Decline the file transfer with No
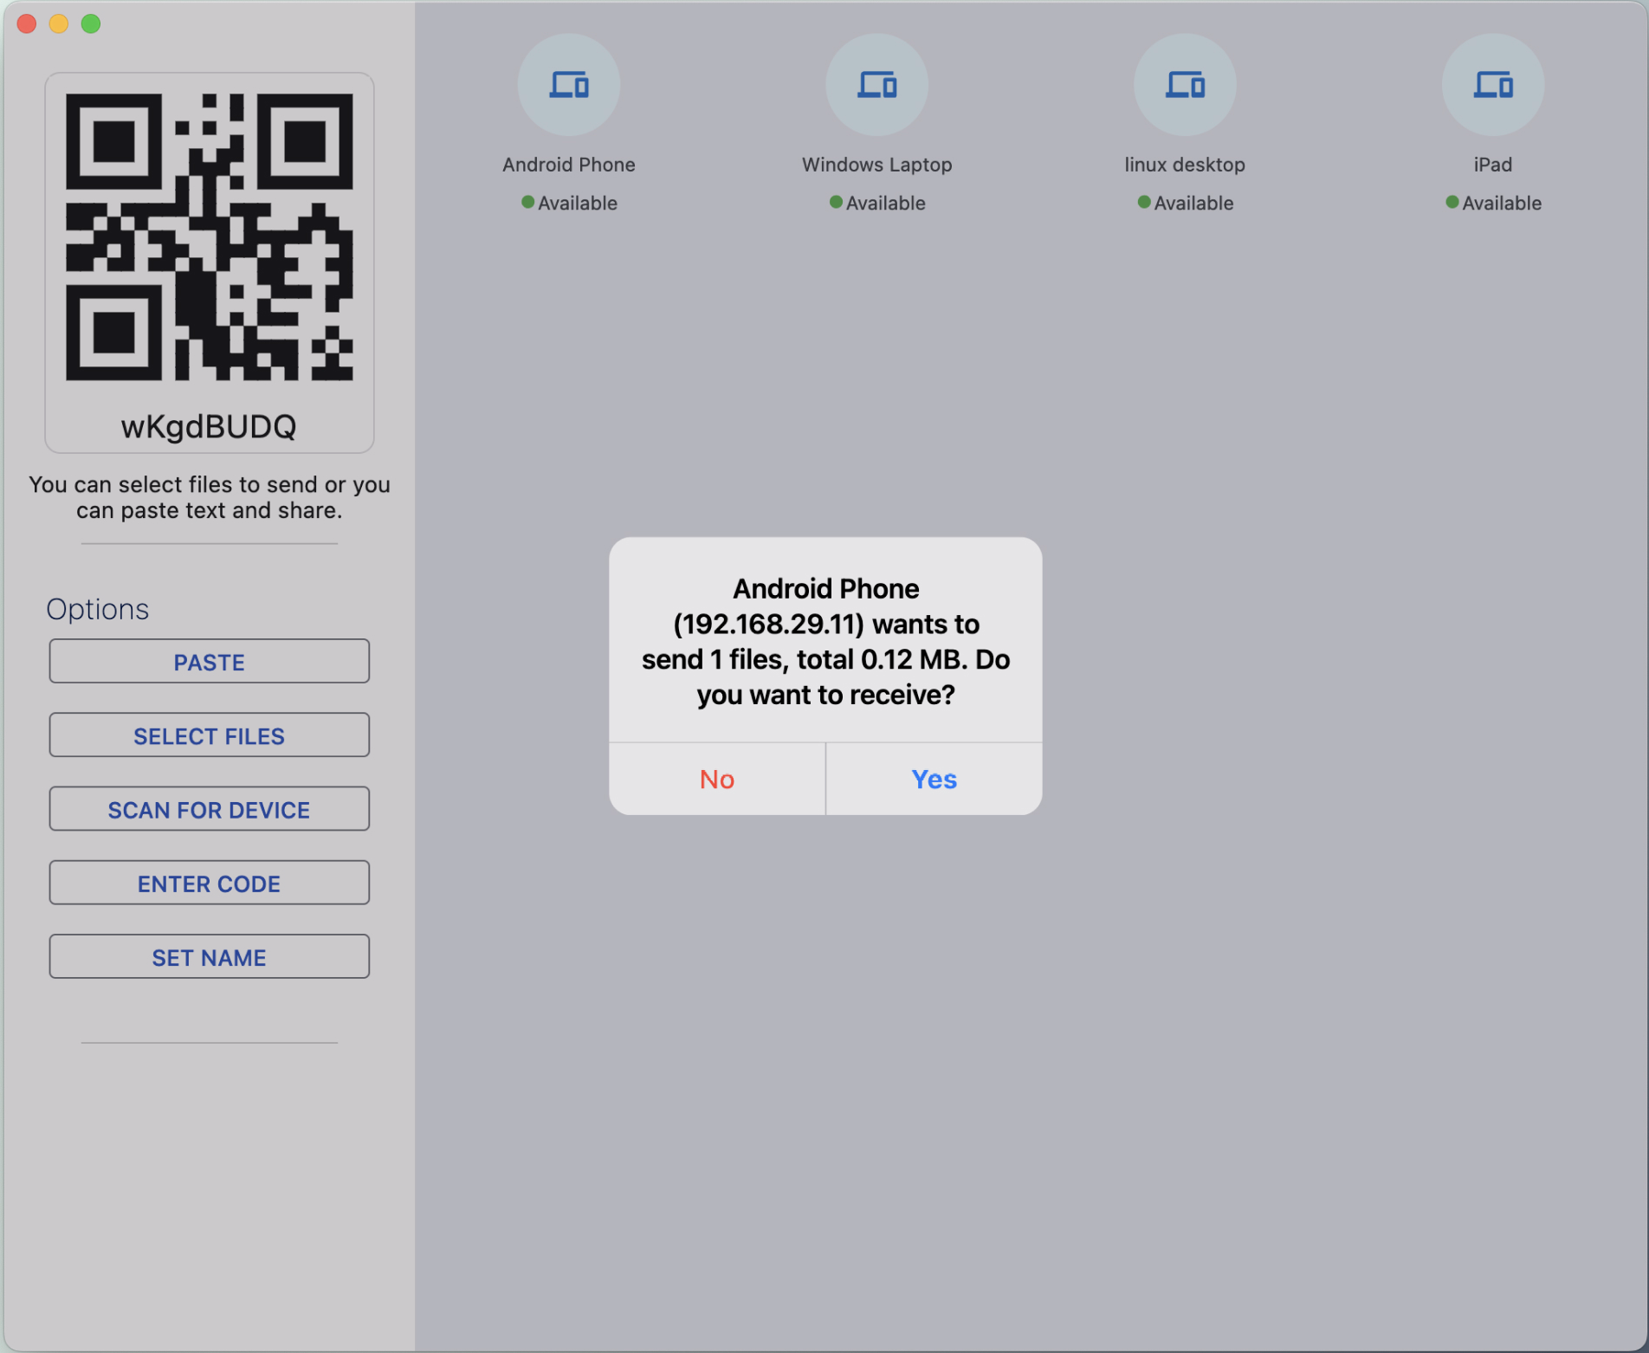The width and height of the screenshot is (1649, 1353). [716, 778]
